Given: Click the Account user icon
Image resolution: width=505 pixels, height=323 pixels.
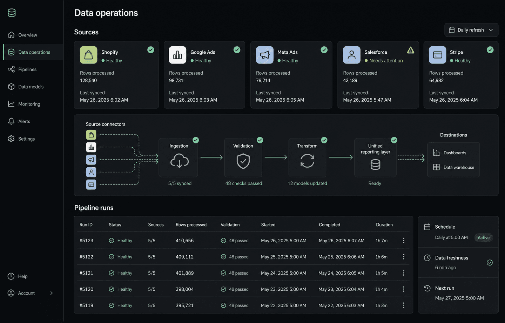Looking at the screenshot, I should pyautogui.click(x=11, y=293).
